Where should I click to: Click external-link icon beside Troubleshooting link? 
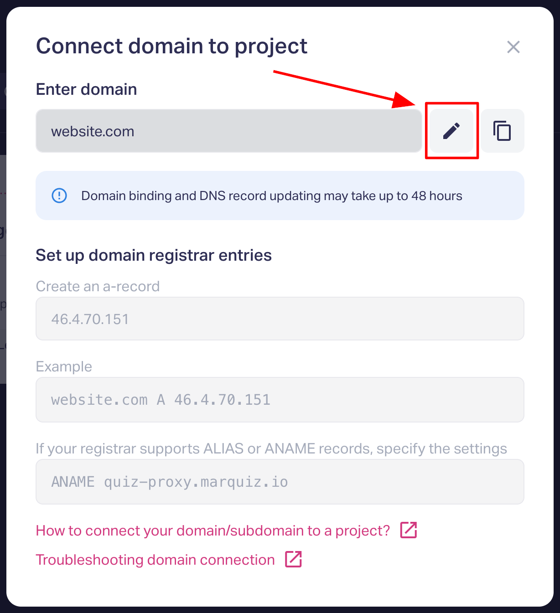(293, 559)
